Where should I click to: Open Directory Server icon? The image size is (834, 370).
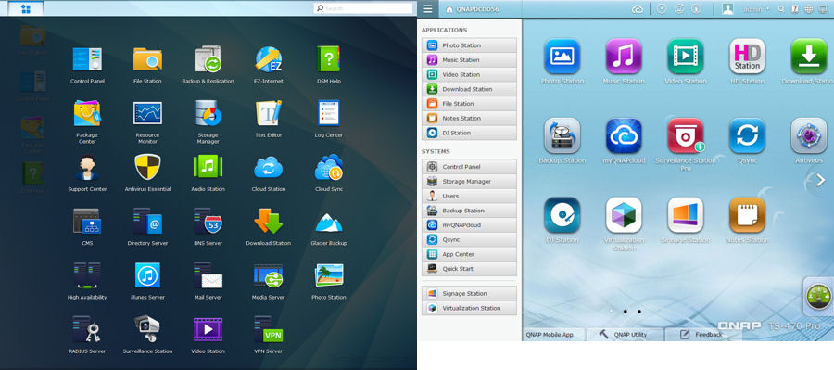[x=147, y=222]
